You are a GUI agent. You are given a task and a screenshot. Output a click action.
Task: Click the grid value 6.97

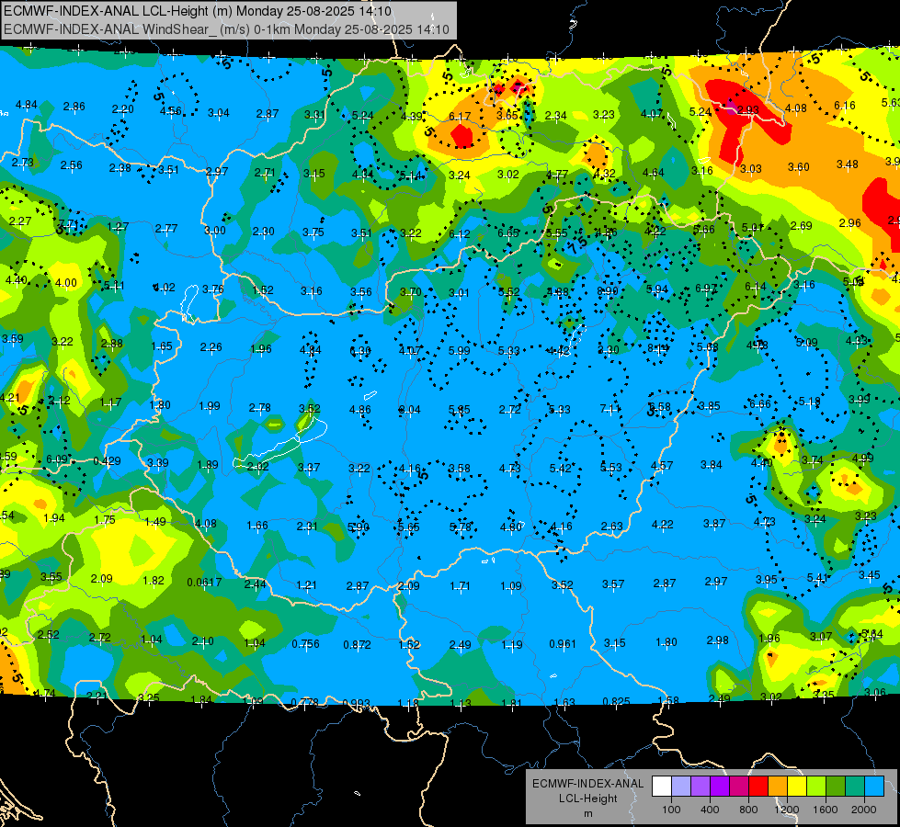coord(706,289)
